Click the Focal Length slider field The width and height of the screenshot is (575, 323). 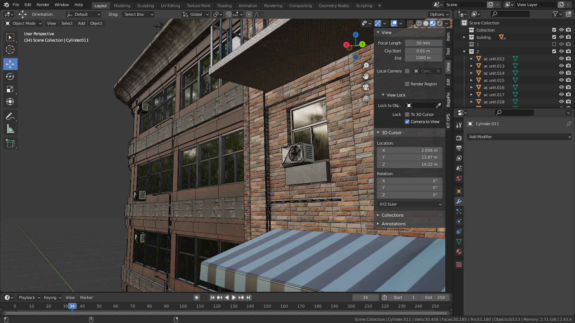click(424, 43)
